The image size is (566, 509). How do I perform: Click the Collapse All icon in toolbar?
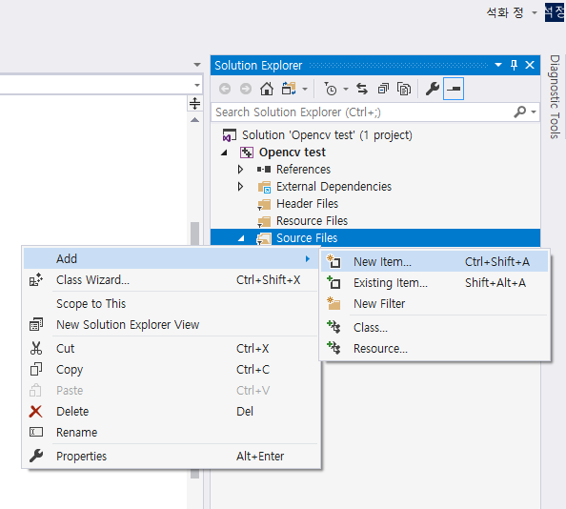click(383, 89)
